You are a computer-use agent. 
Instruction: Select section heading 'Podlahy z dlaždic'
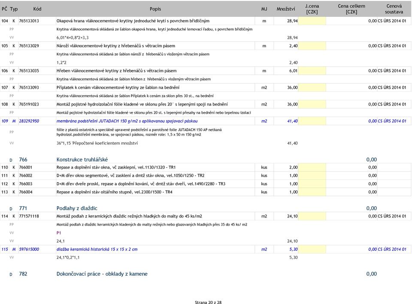[77, 208]
